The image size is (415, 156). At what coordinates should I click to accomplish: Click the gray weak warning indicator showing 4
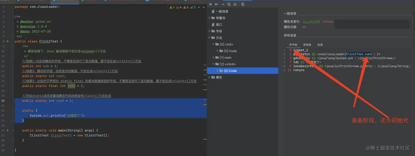(x=179, y=7)
